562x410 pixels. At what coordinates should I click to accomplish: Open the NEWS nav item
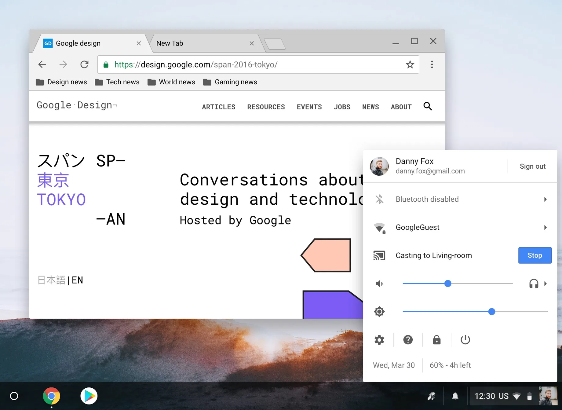[x=370, y=107]
